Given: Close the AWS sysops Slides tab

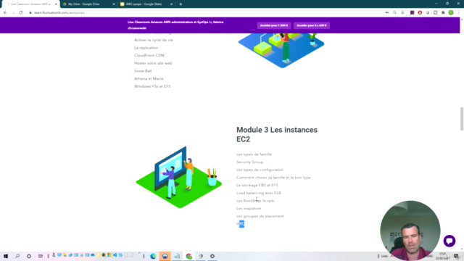Looking at the screenshot, I should pyautogui.click(x=171, y=4).
